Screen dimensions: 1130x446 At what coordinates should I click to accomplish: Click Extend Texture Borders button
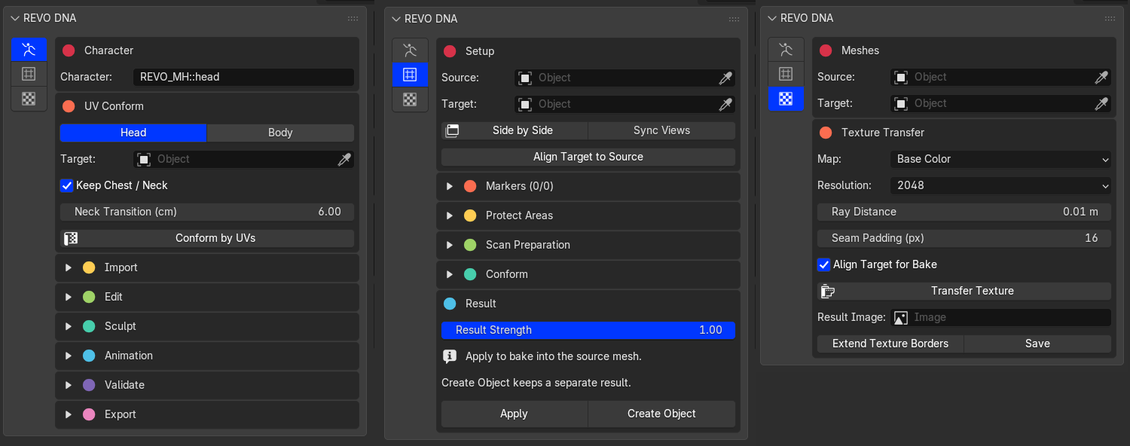coord(890,344)
